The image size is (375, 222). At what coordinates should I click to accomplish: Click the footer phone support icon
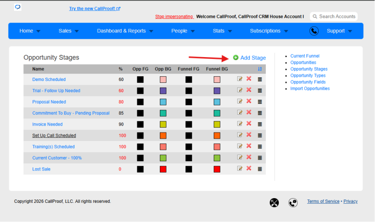(293, 203)
